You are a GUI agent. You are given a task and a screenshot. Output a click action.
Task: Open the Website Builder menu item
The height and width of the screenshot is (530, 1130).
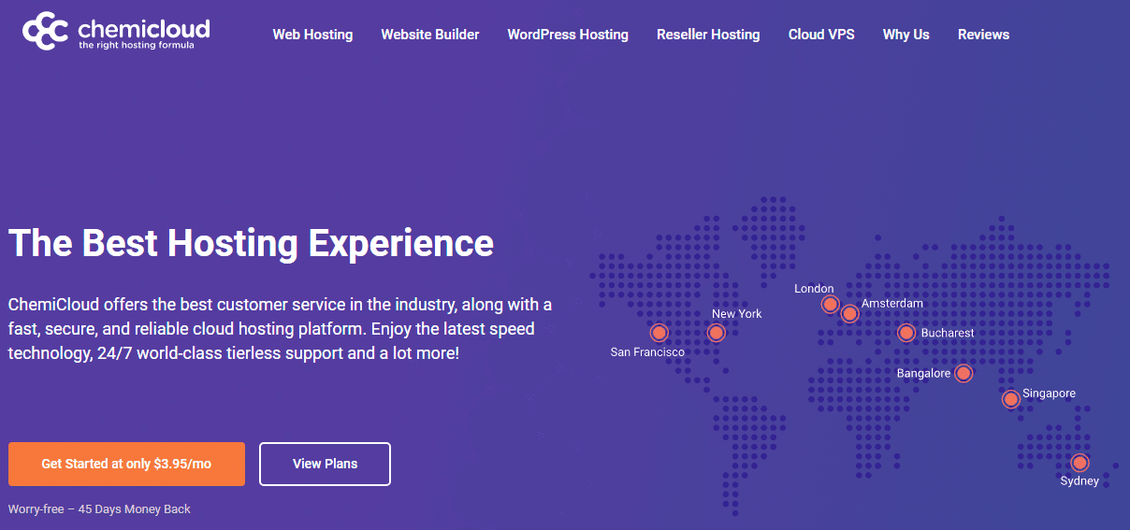tap(430, 35)
